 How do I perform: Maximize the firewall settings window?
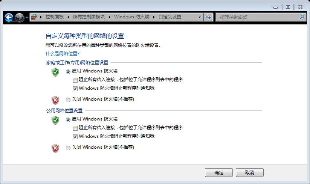pyautogui.click(x=288, y=7)
